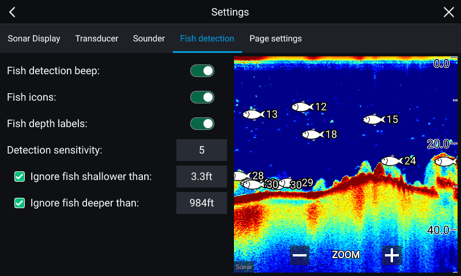The image size is (461, 276).
Task: Toggle Fish depth labels off
Action: [202, 124]
